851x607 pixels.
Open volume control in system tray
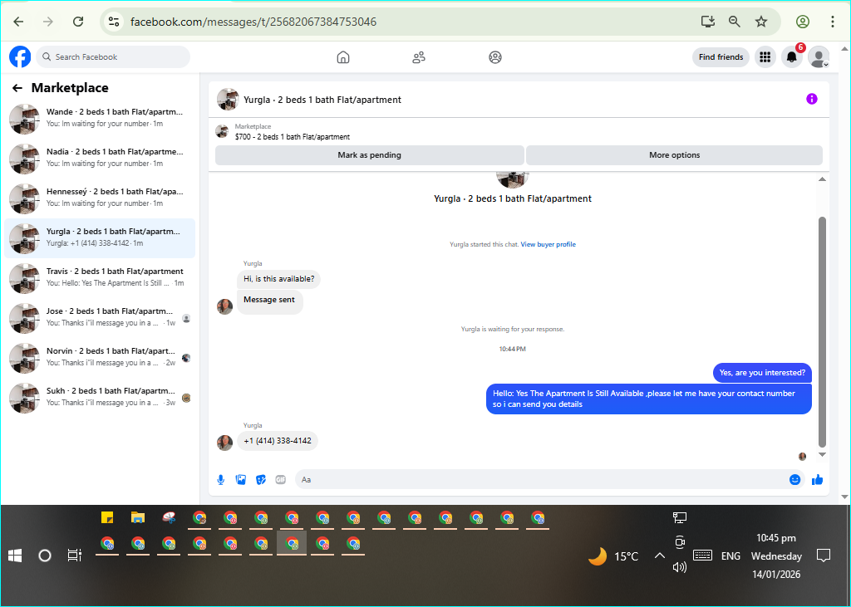680,567
